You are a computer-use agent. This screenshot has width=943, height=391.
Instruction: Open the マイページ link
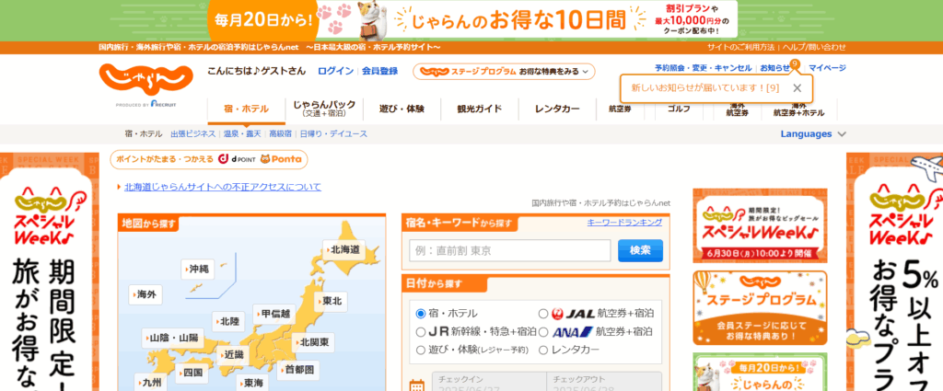[827, 68]
